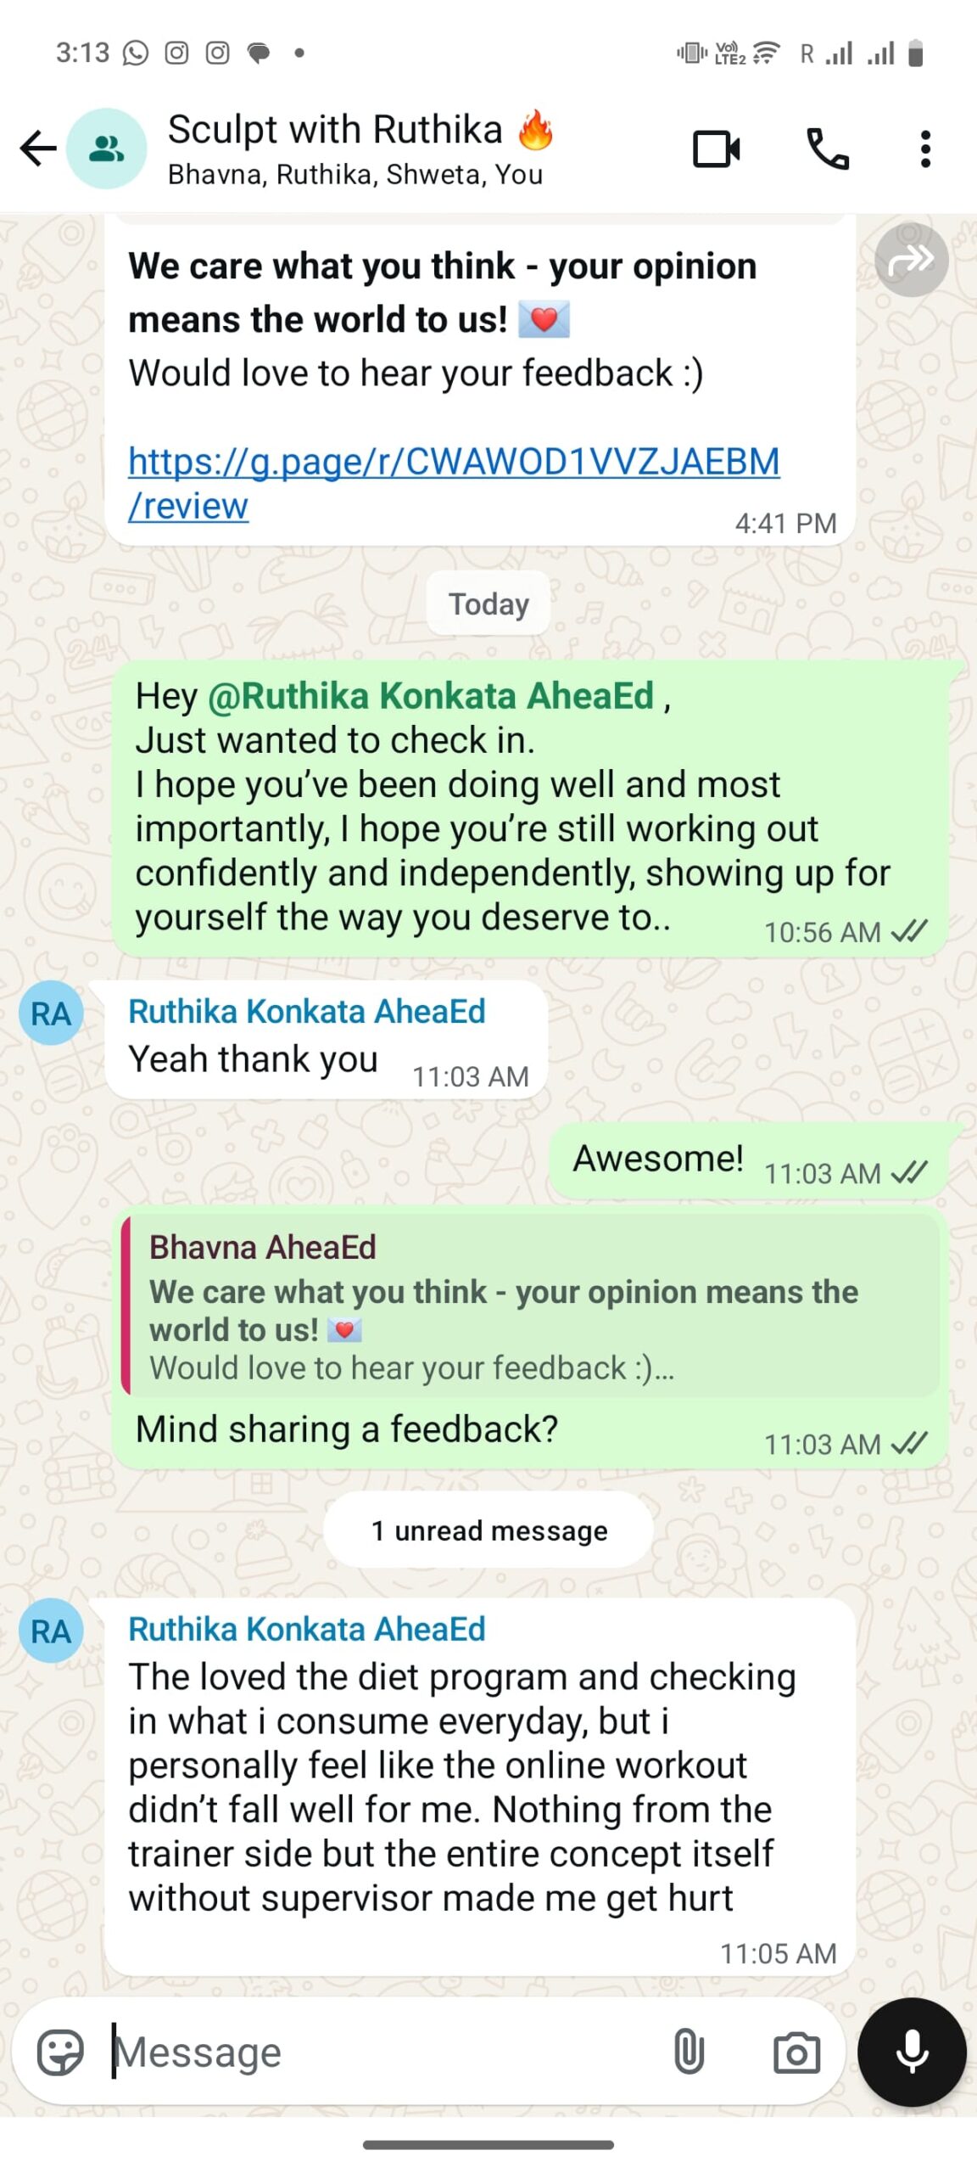
Task: Tap the 'Awesome!' sent message bubble
Action: [750, 1160]
